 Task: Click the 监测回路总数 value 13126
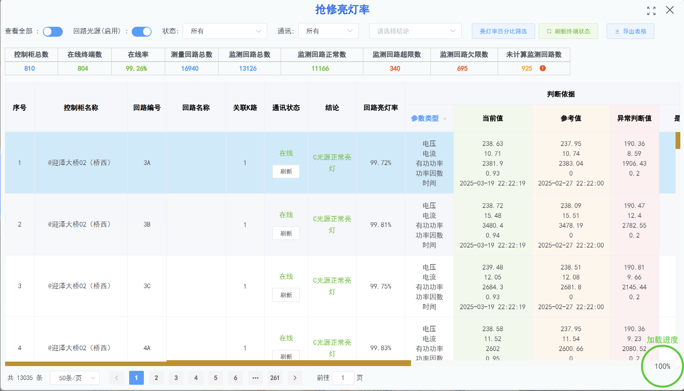[x=248, y=69]
